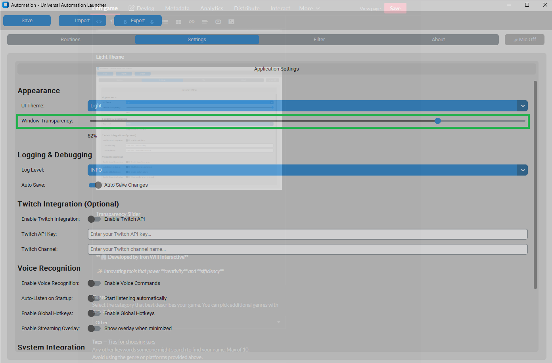Viewport: 552px width, 363px height.
Task: Click the settings panel vertical scrollbar
Action: pos(535,185)
